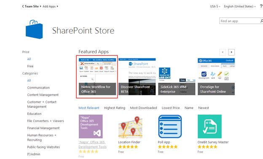Click the search magnifier icon
263x159 pixels.
tap(261, 21)
